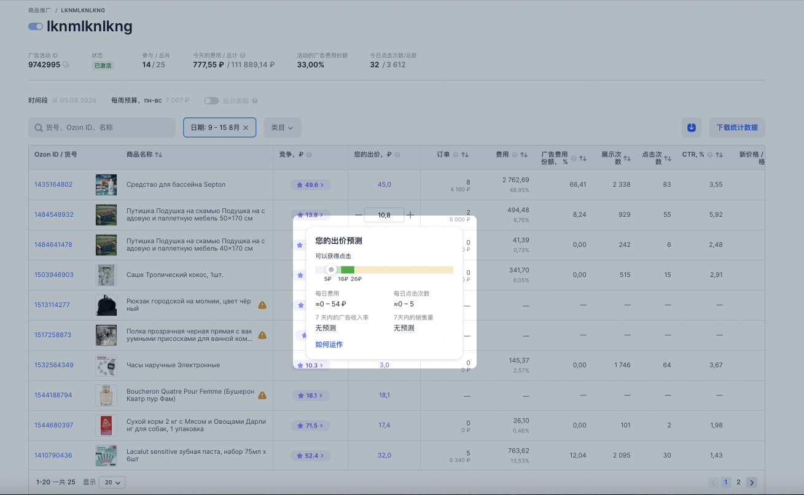804x495 pixels.
Task: Open the date range filter chip
Action: tap(219, 128)
